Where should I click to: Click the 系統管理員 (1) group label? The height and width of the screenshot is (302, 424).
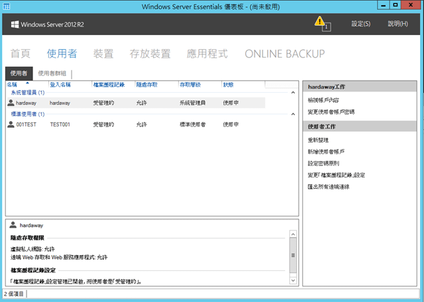[x=28, y=93]
